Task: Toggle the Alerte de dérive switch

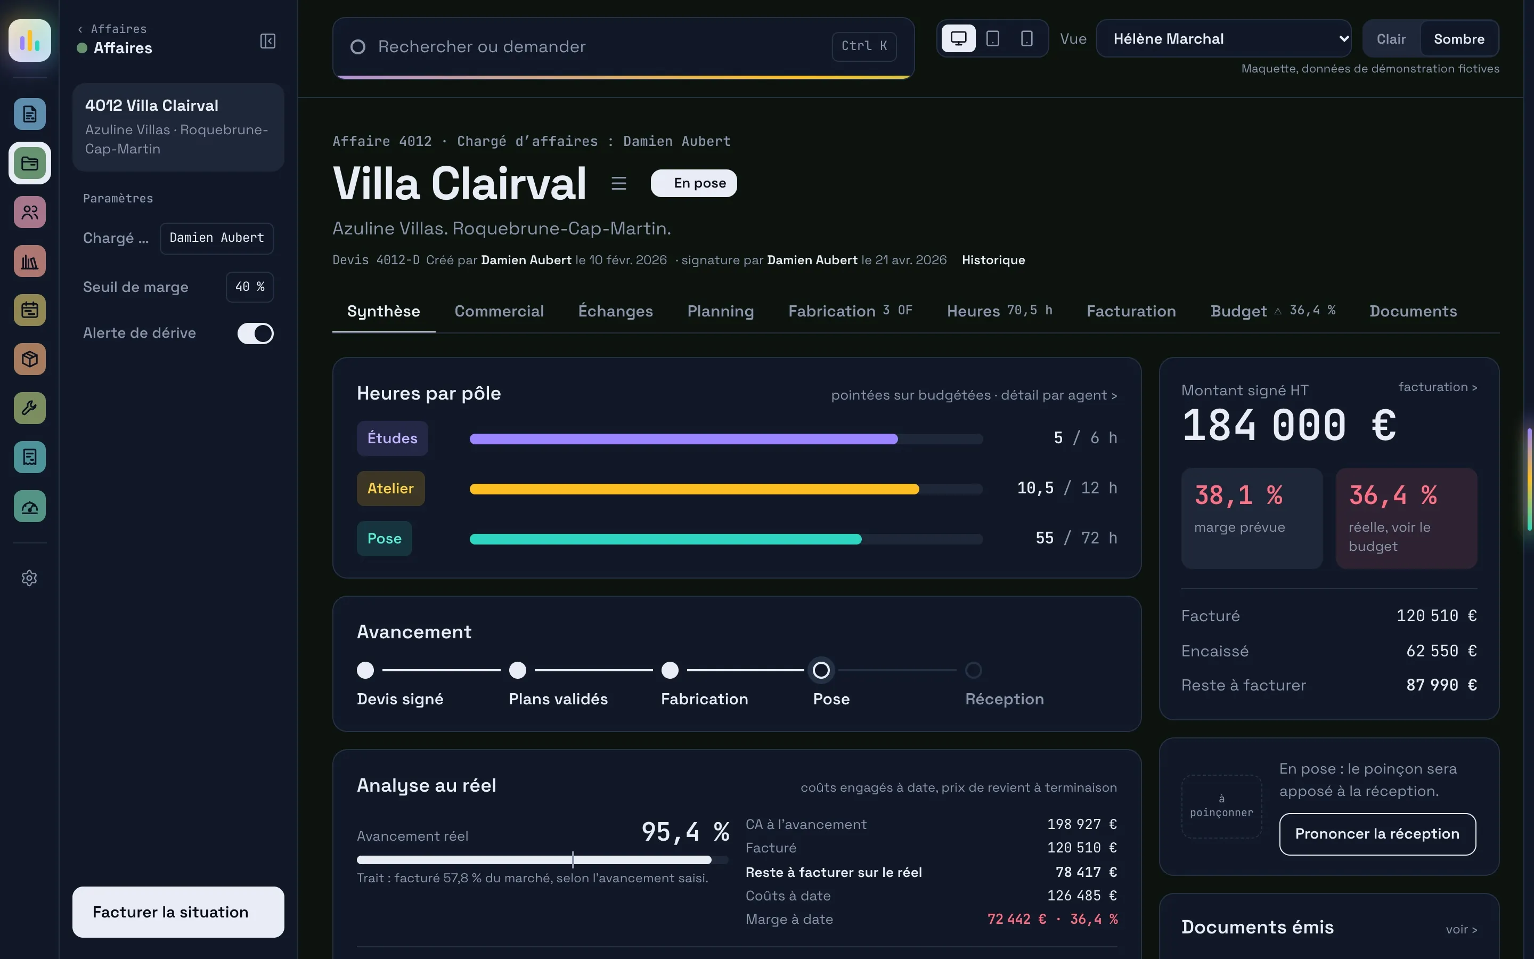Action: [x=256, y=333]
